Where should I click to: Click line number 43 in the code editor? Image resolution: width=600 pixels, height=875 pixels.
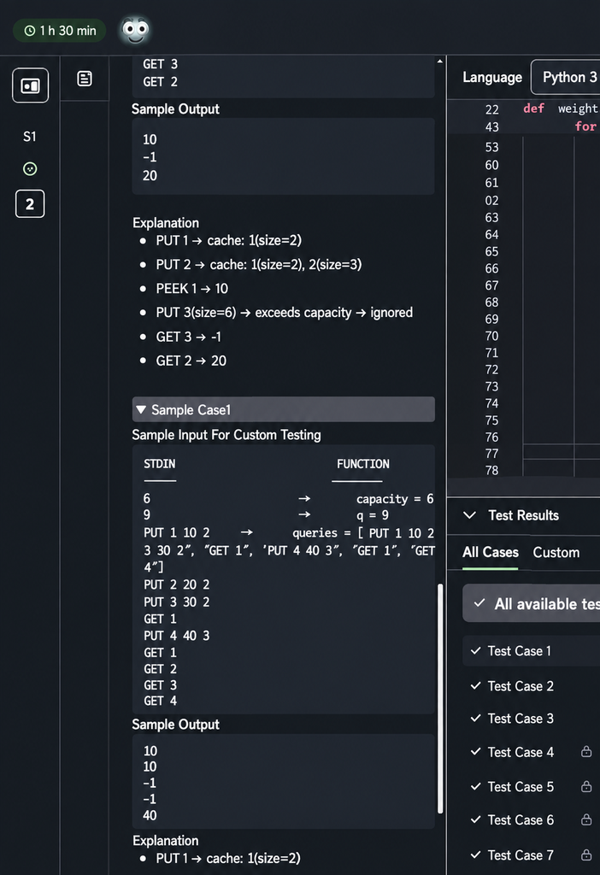pos(491,127)
